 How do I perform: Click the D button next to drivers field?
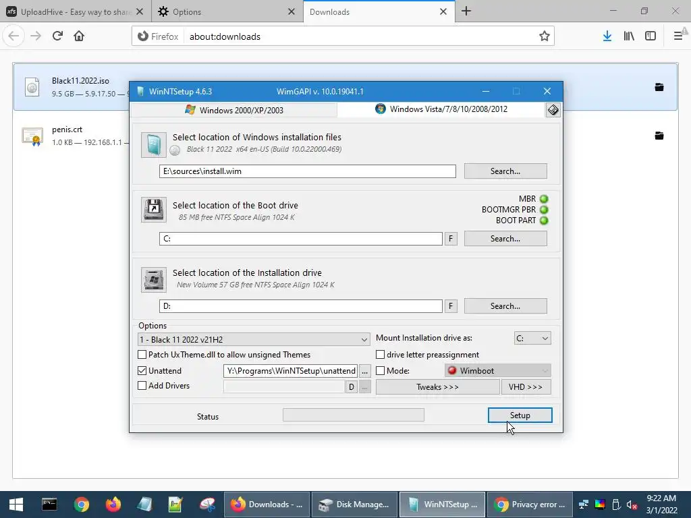[351, 387]
